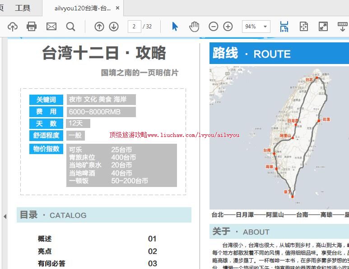The image size is (349, 269).
Task: Activate the arrow selection tool
Action: (x=175, y=27)
